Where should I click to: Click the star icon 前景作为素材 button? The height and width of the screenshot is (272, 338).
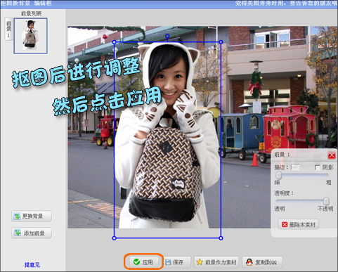[216, 262]
